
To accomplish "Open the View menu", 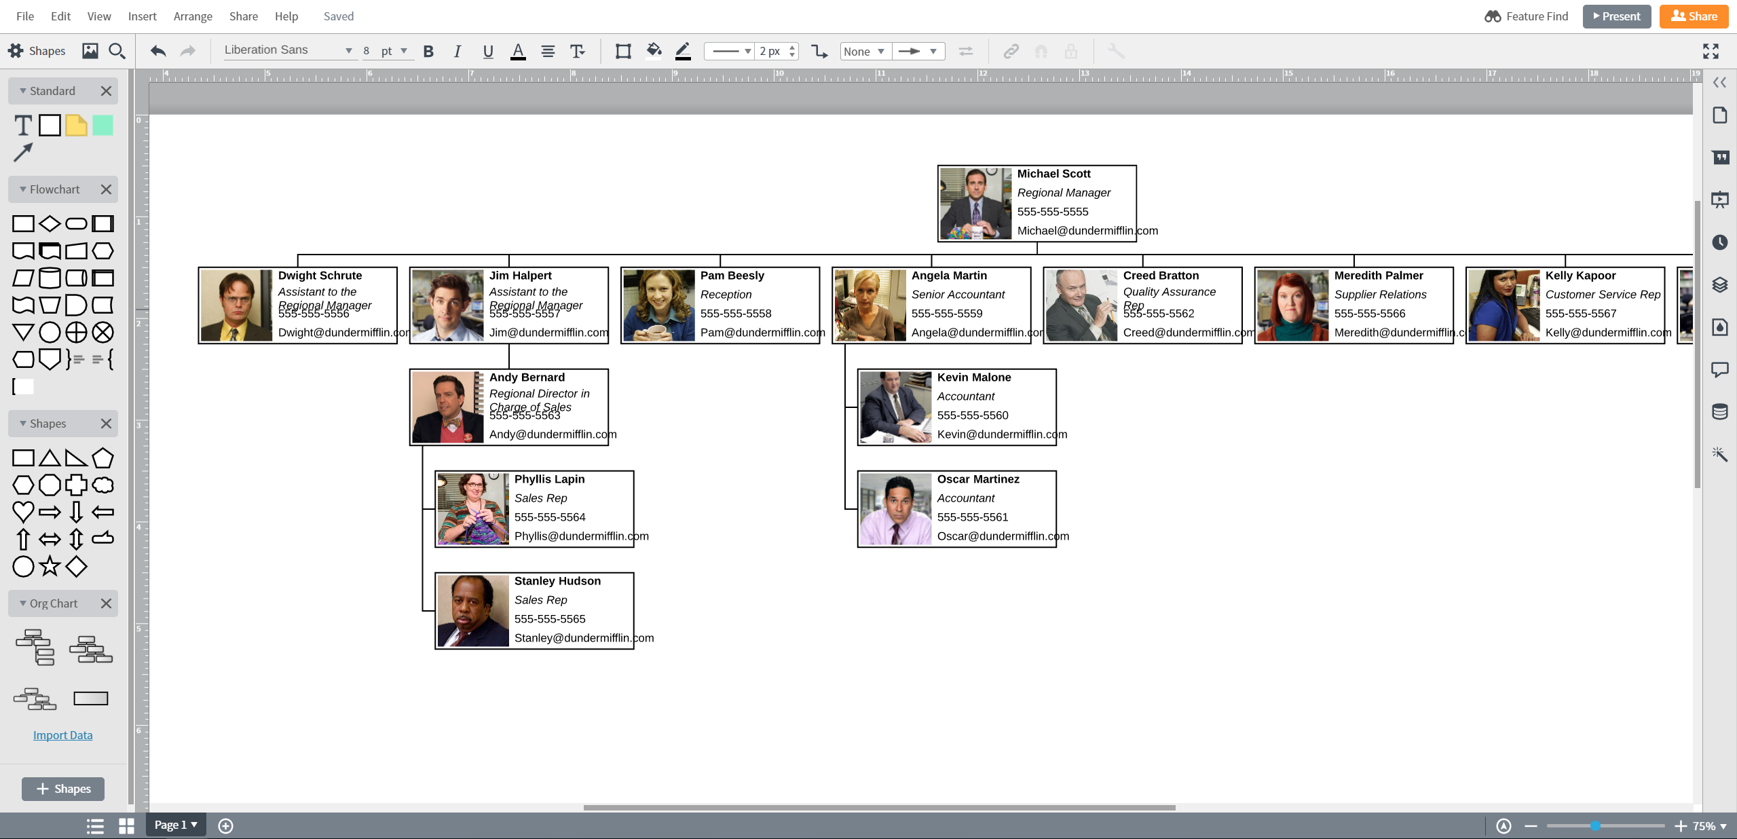I will pos(99,16).
